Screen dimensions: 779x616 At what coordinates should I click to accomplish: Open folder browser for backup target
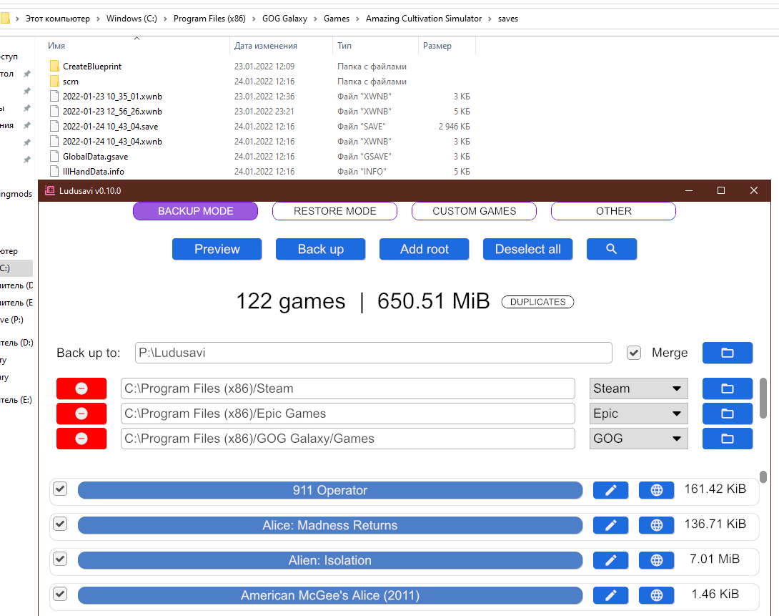[x=728, y=353]
